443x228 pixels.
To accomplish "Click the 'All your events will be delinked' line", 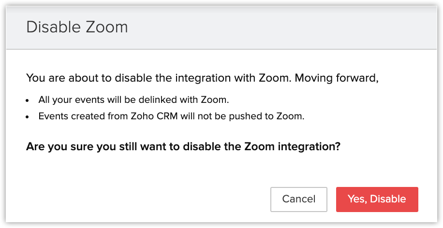I will pyautogui.click(x=133, y=100).
